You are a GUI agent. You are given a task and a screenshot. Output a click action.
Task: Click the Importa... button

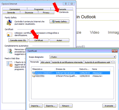point(36,106)
